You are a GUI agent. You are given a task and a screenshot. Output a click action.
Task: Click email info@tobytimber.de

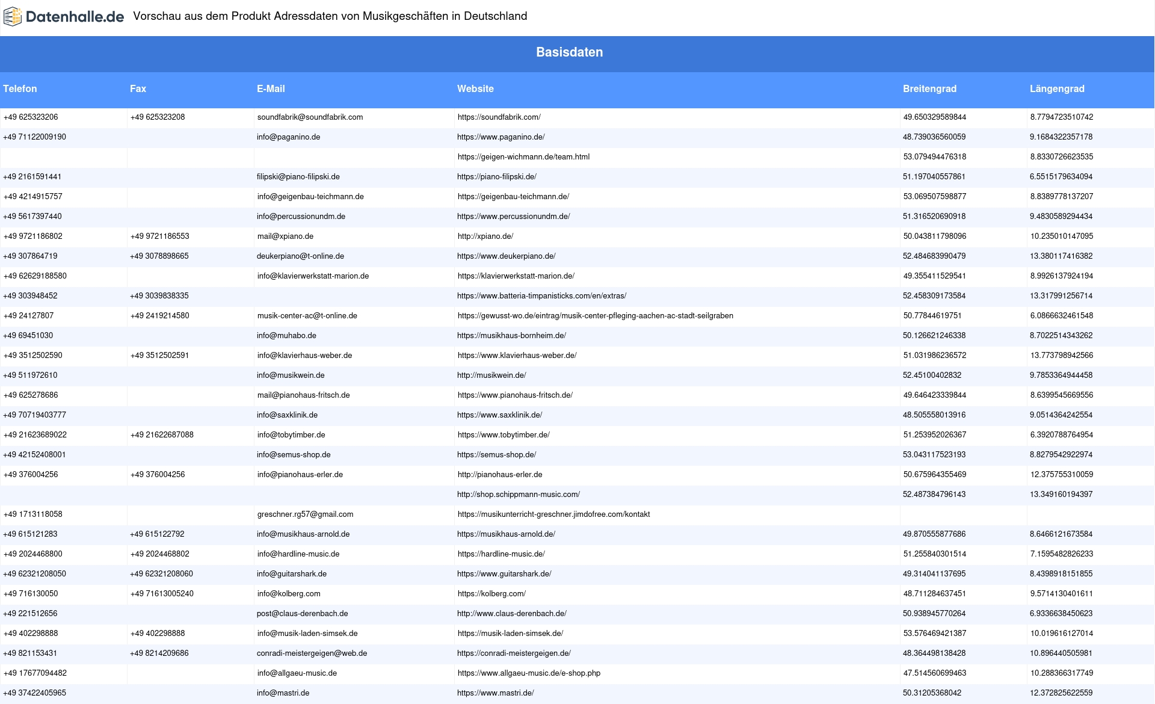pos(291,435)
